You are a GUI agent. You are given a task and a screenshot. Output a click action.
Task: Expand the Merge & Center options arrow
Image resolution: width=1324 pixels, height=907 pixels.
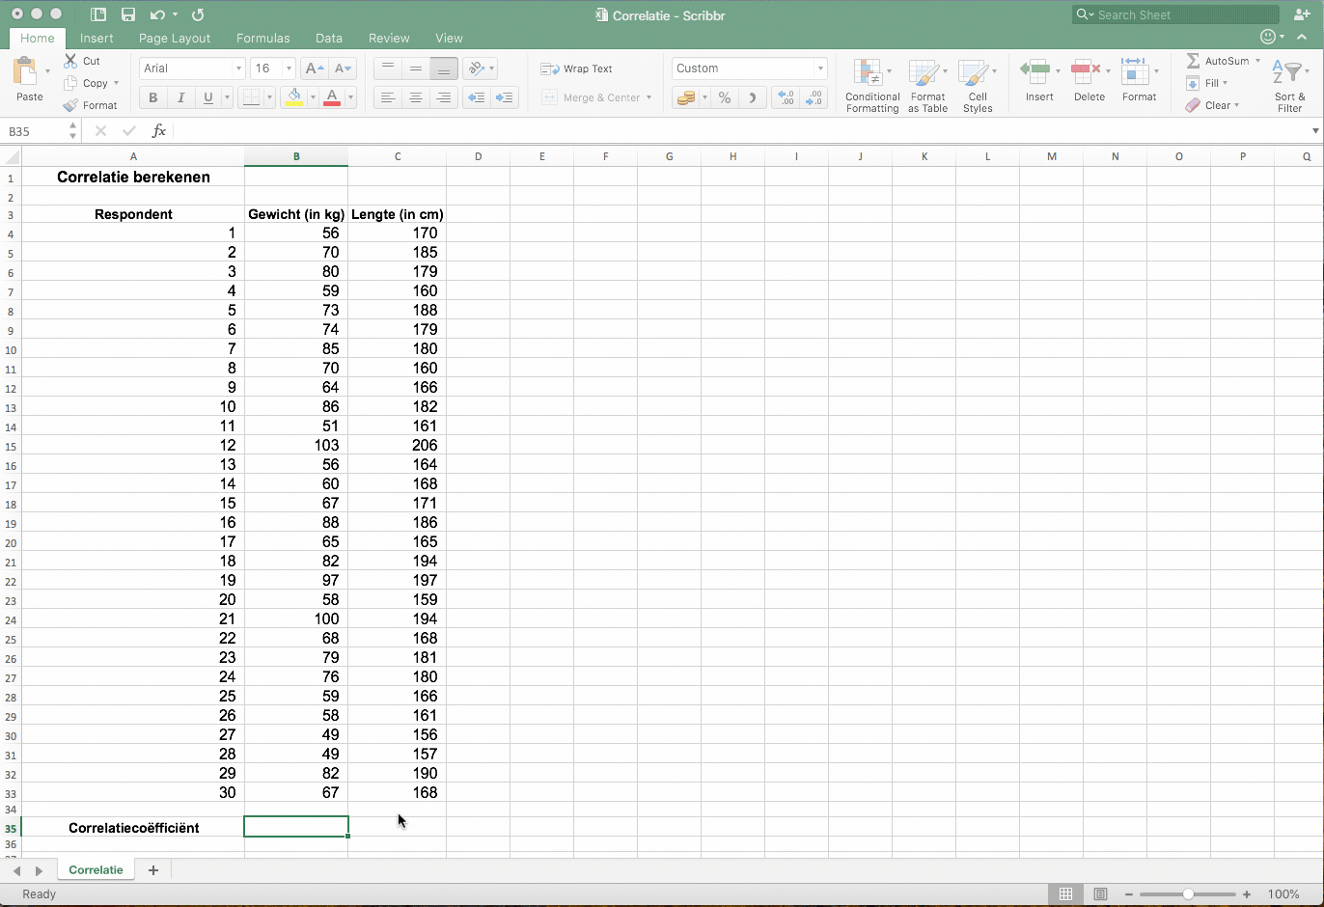click(x=648, y=97)
